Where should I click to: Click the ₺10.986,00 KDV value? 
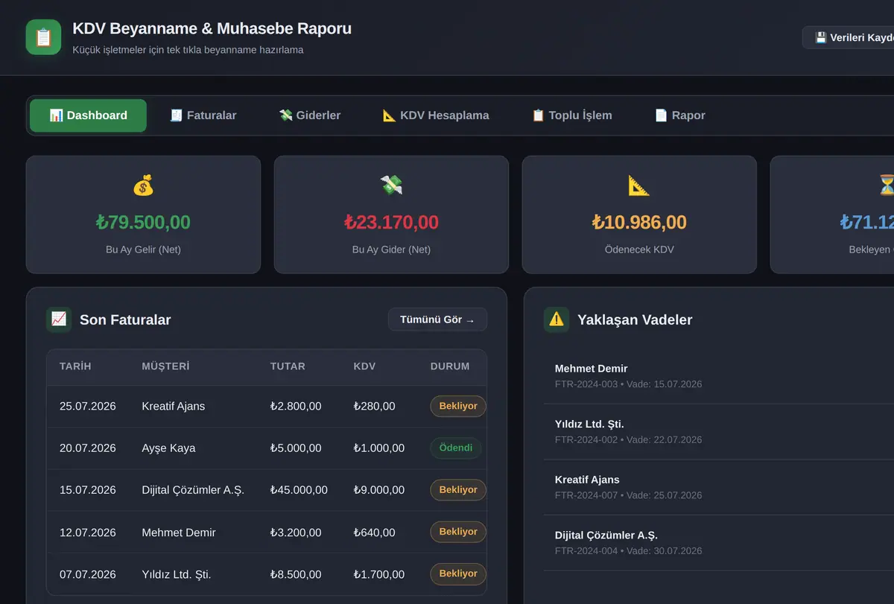click(x=639, y=222)
